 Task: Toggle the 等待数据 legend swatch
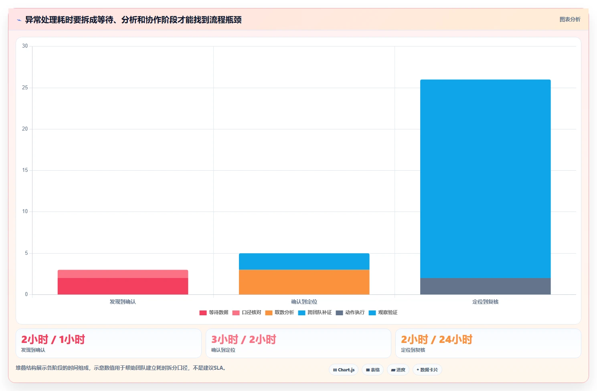point(203,313)
